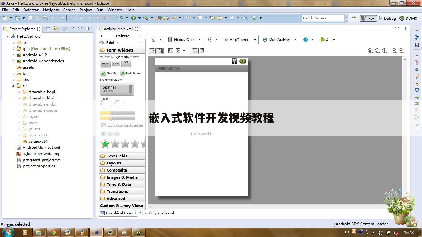The width and height of the screenshot is (422, 237).
Task: Expand the Layouts palette category
Action: point(122,163)
